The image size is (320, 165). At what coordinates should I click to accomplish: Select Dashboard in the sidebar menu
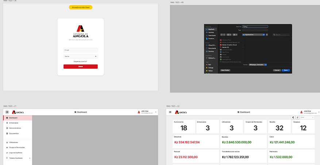click(13, 118)
